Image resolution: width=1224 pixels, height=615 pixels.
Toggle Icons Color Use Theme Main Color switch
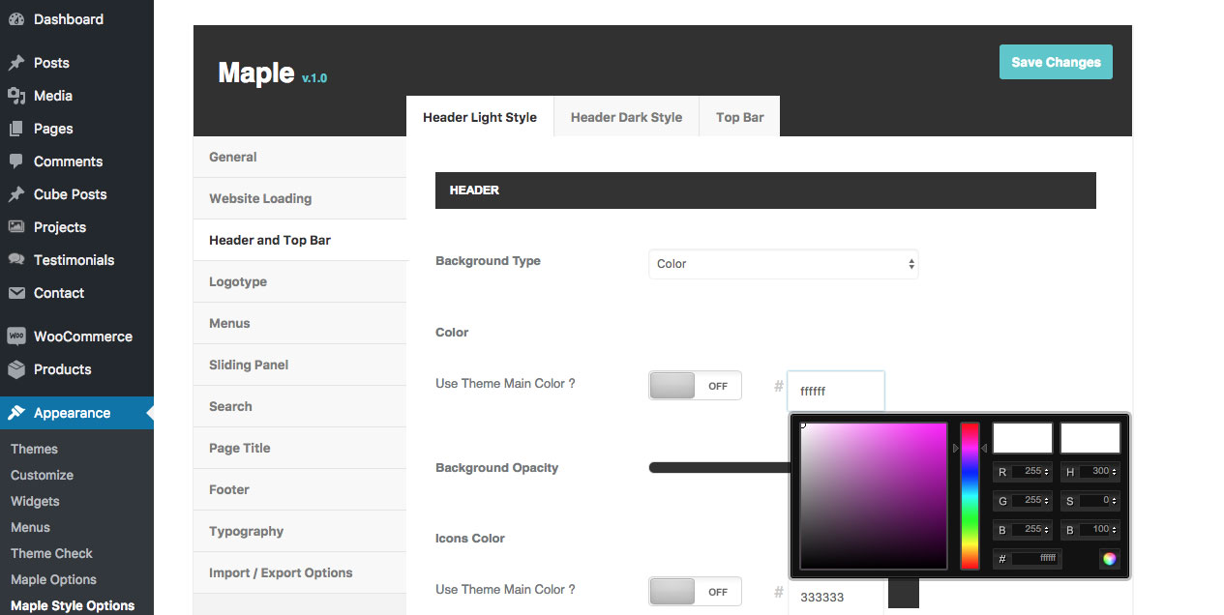(x=695, y=591)
